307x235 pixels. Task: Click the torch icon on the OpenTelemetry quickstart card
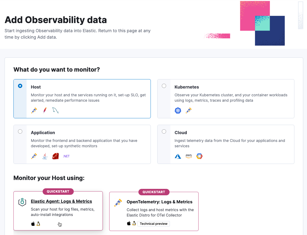click(118, 203)
